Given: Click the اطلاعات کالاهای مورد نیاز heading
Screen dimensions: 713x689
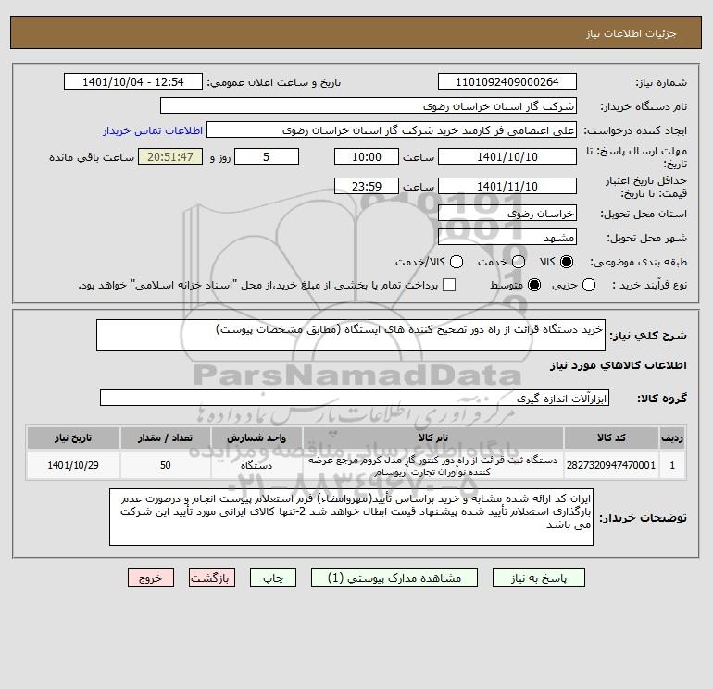Looking at the screenshot, I should pos(618,365).
